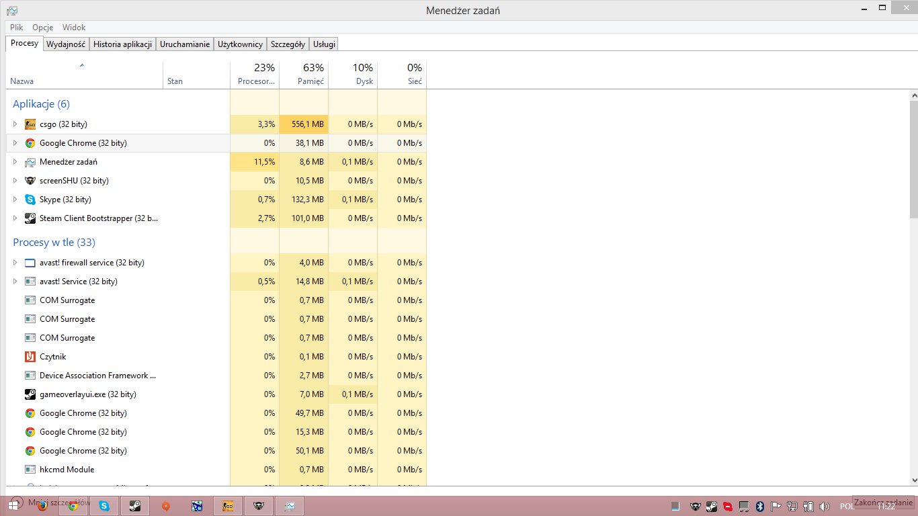Sort by the Procesor column header

[255, 75]
